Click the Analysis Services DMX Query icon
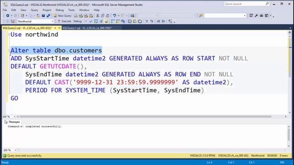The image size is (294, 165). (86, 16)
